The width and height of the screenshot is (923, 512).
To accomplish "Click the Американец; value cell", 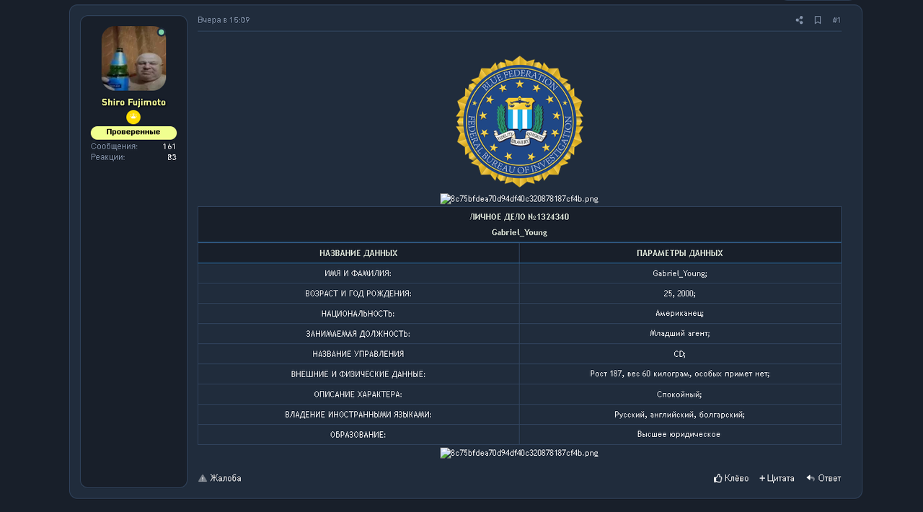I will [x=680, y=314].
